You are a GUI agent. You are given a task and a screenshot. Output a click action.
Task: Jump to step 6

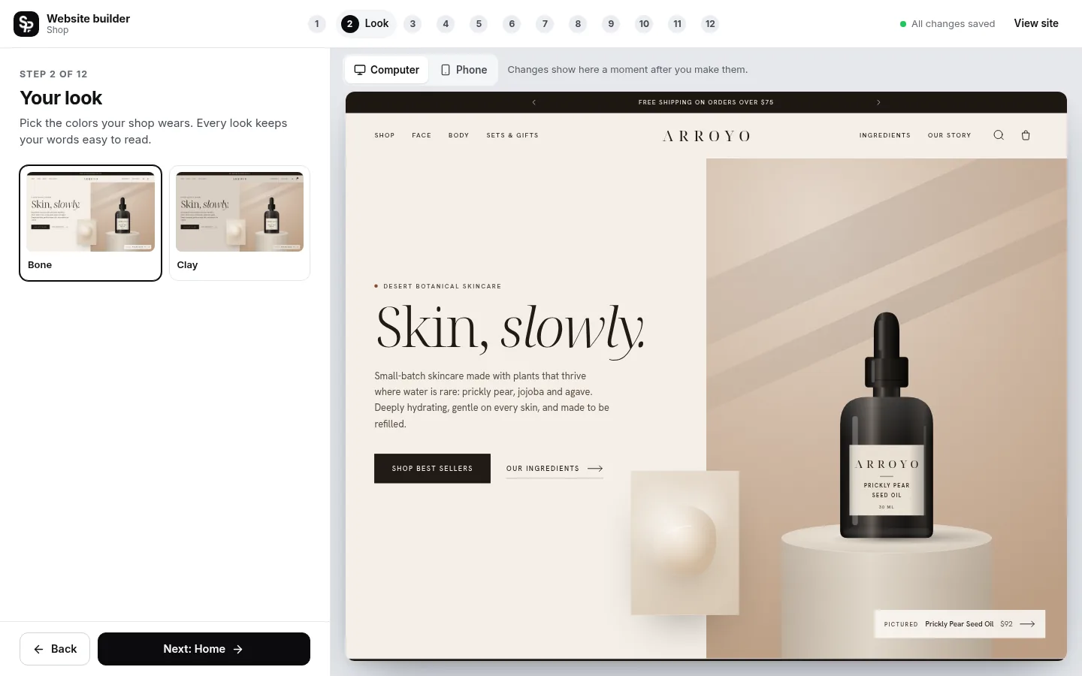pyautogui.click(x=512, y=24)
